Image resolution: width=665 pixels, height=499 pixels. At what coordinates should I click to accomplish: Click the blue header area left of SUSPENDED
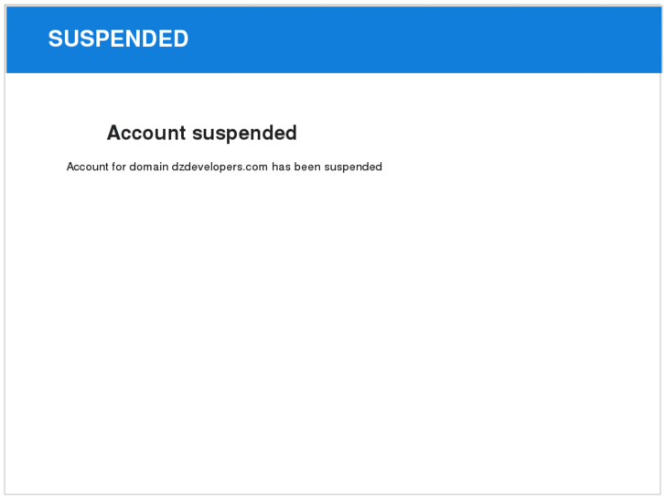click(x=26, y=38)
